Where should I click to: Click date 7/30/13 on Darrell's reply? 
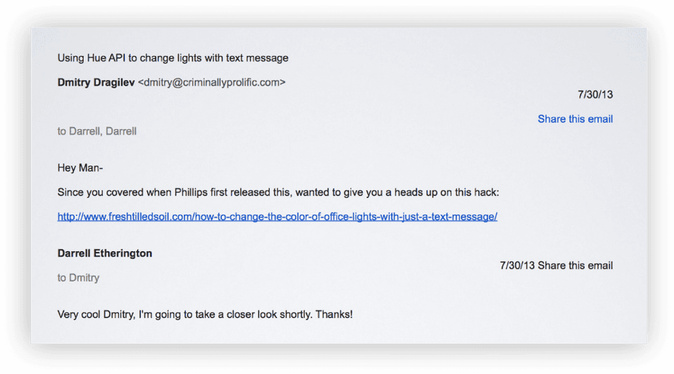tap(517, 266)
